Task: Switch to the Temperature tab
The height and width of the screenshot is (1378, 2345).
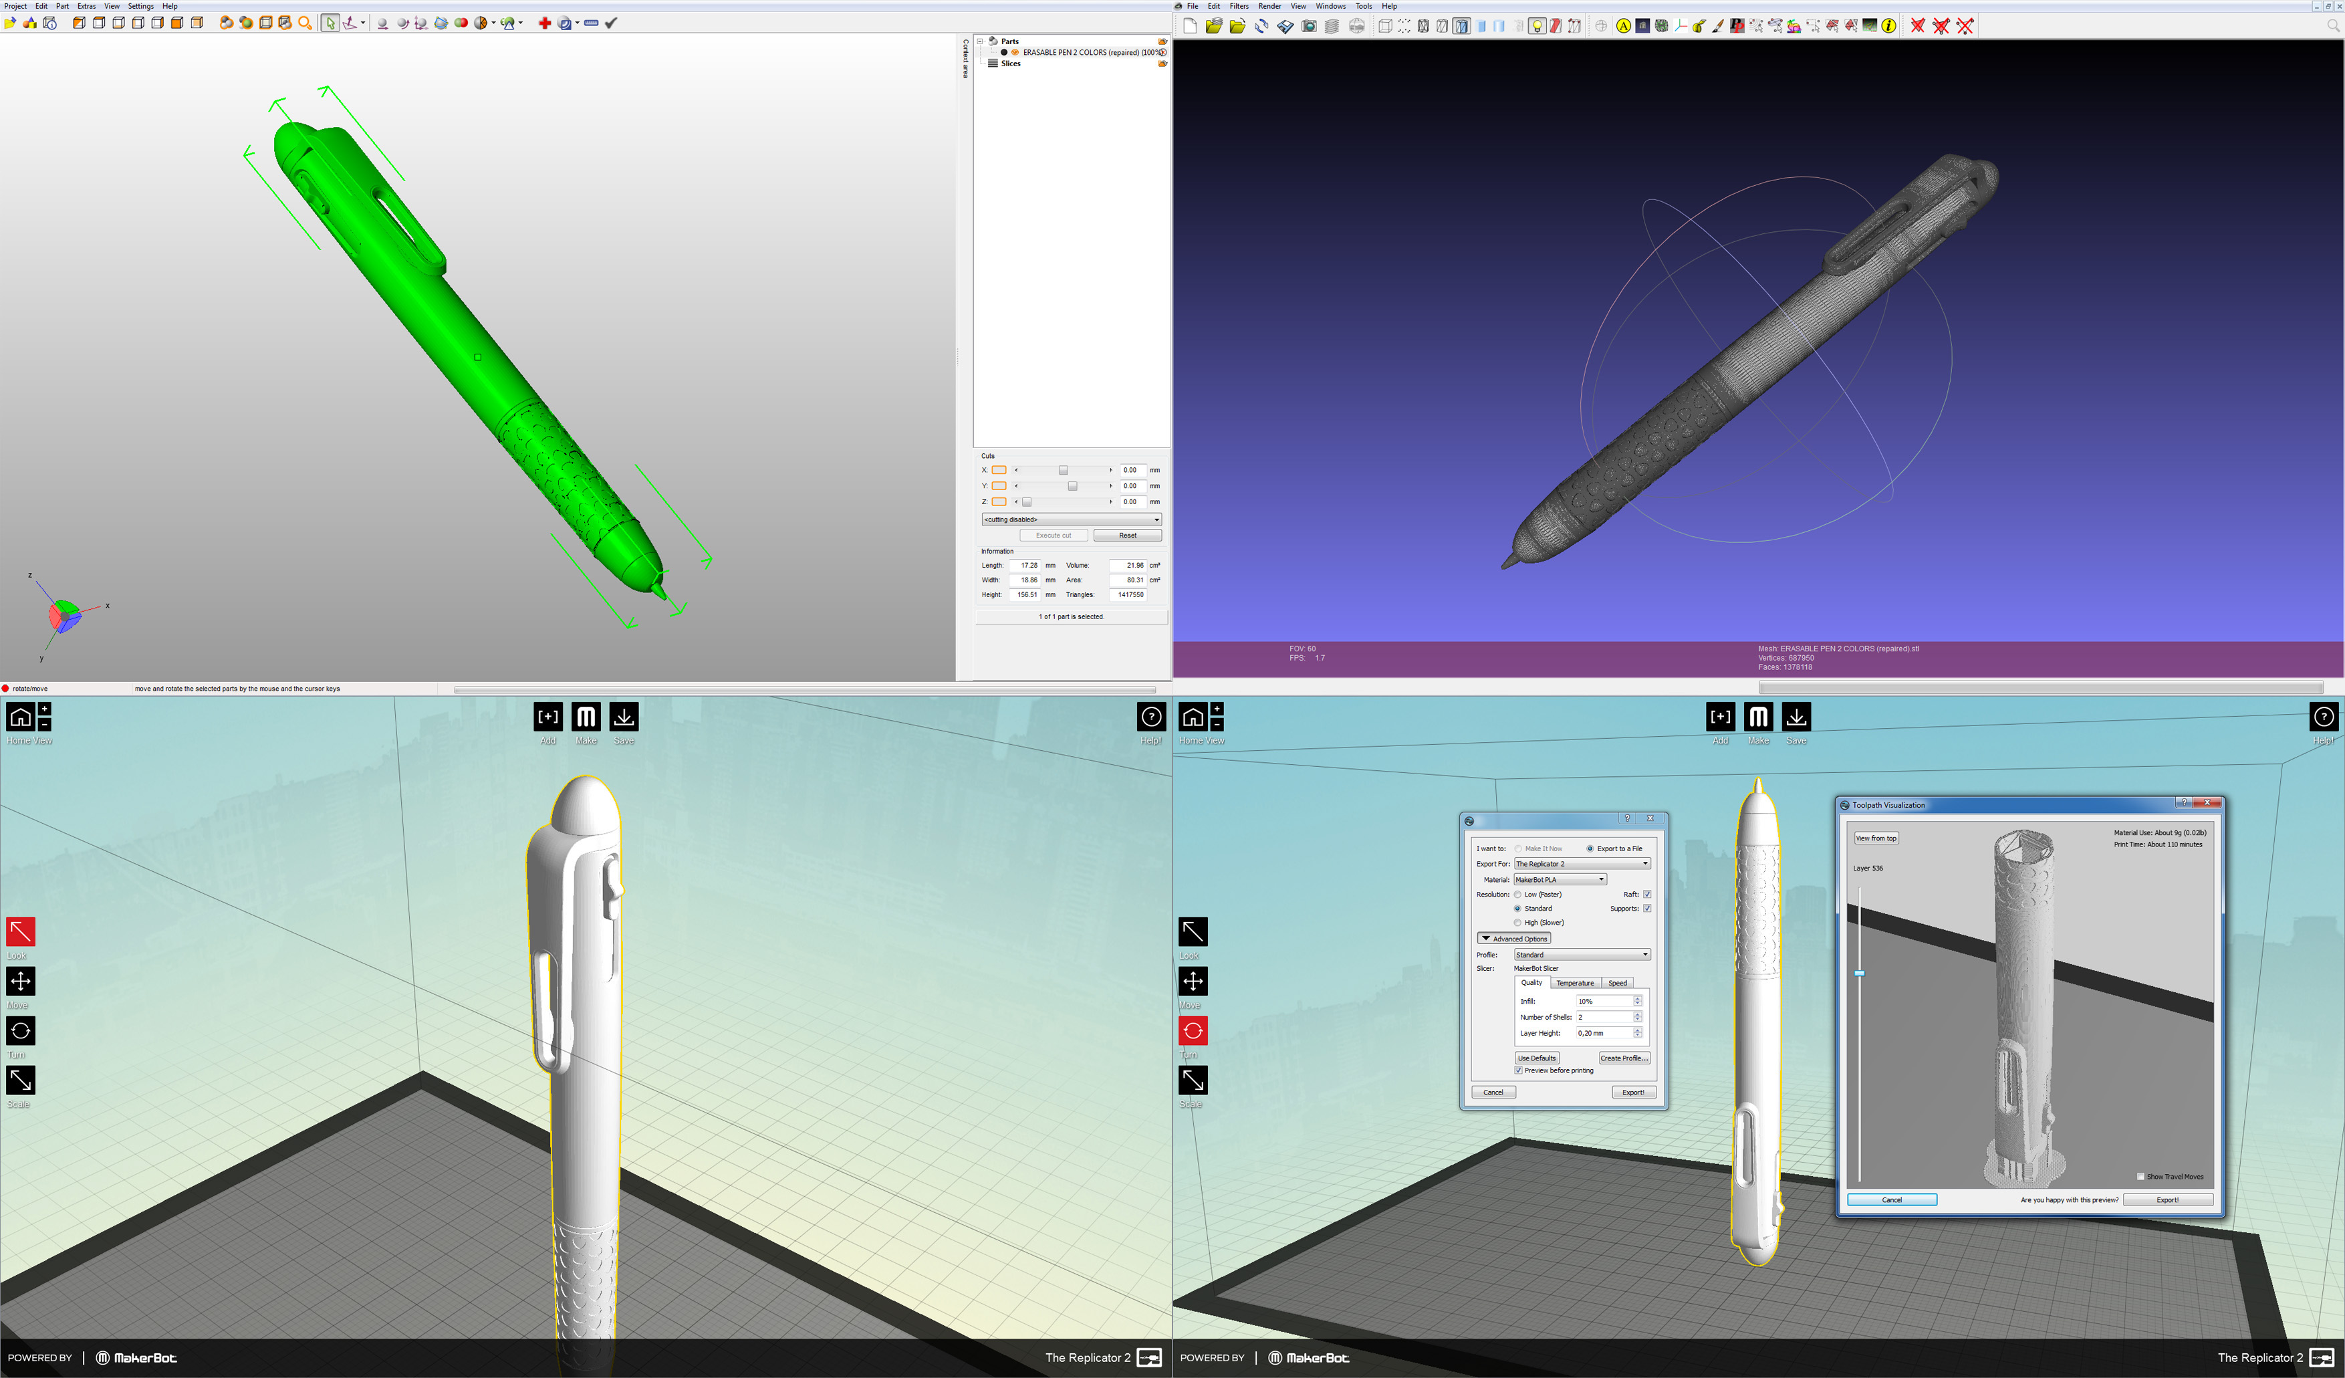Action: 1576,983
